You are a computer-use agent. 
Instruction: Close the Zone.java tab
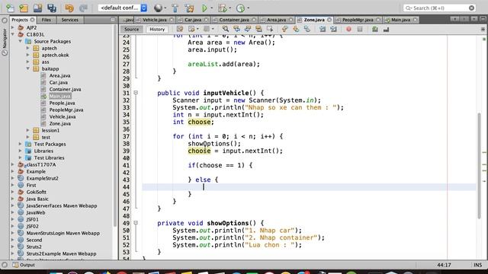pos(329,20)
